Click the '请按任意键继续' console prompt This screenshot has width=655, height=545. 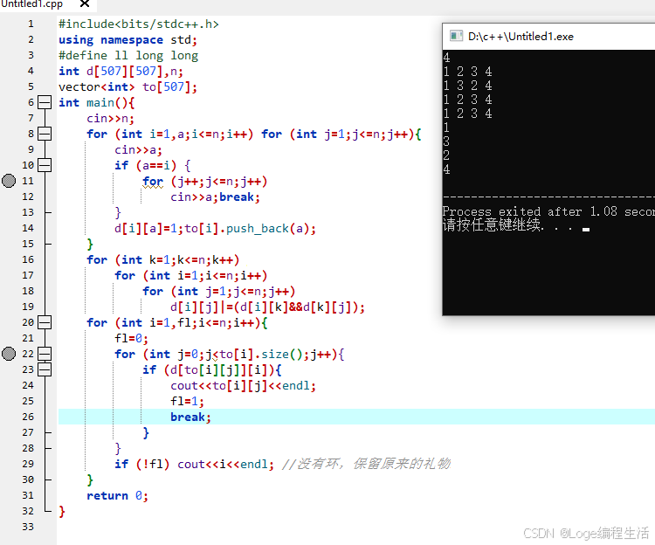(515, 225)
